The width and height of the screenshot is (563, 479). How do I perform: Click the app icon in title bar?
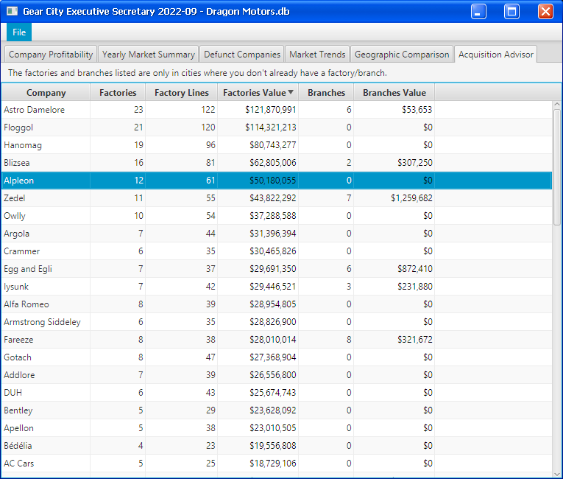(12, 11)
